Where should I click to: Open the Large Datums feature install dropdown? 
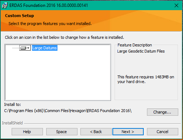25,48
